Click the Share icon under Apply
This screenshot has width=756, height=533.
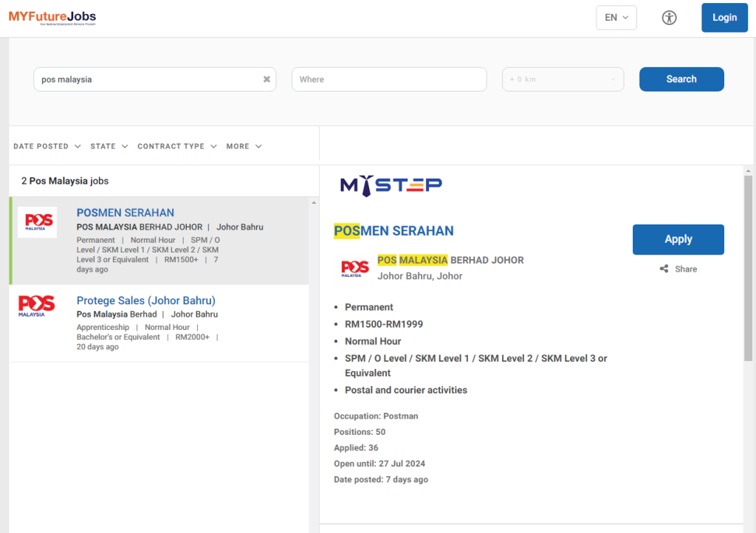click(664, 269)
